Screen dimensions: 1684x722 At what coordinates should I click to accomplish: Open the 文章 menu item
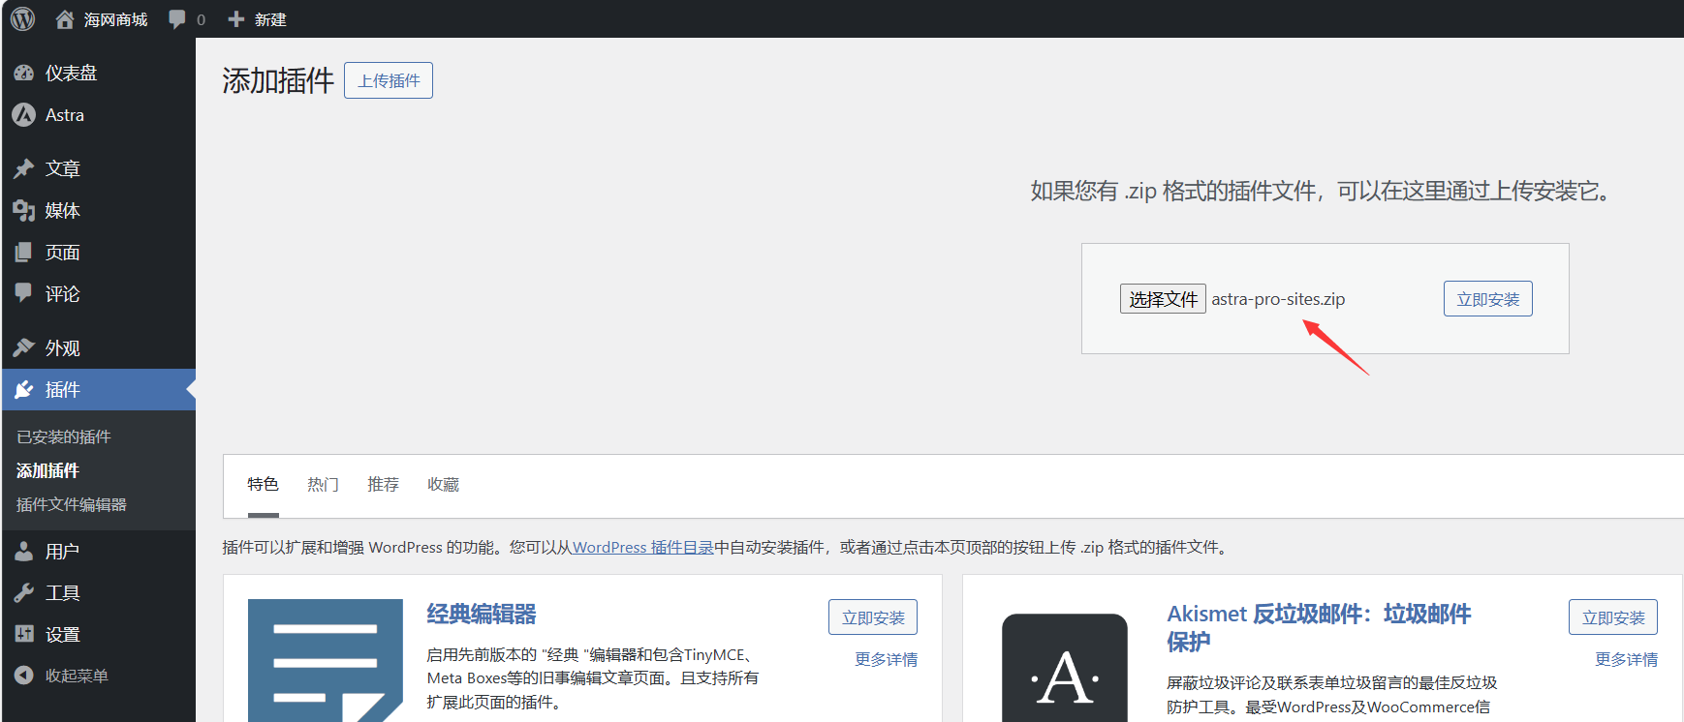tap(99, 168)
